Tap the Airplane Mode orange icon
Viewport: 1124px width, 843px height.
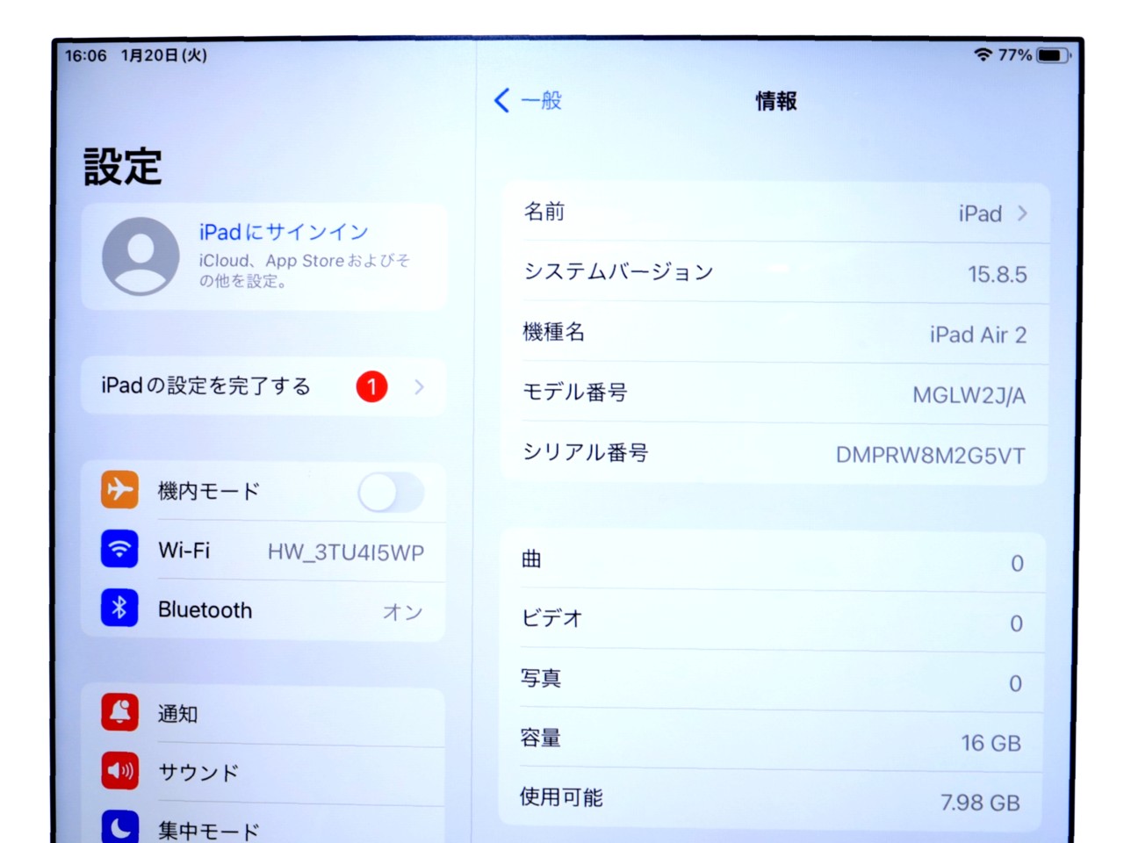click(119, 490)
